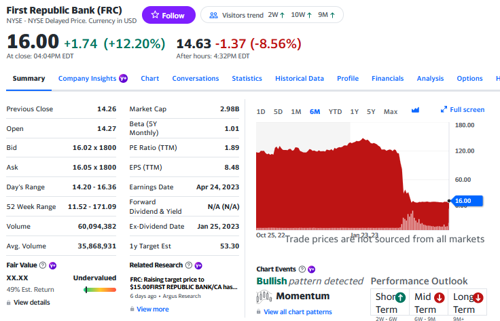Open the Chart Events help question mark
Image resolution: width=500 pixels, height=321 pixels.
302,269
